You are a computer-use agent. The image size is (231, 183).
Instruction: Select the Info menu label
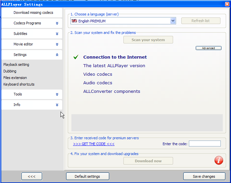[17, 105]
